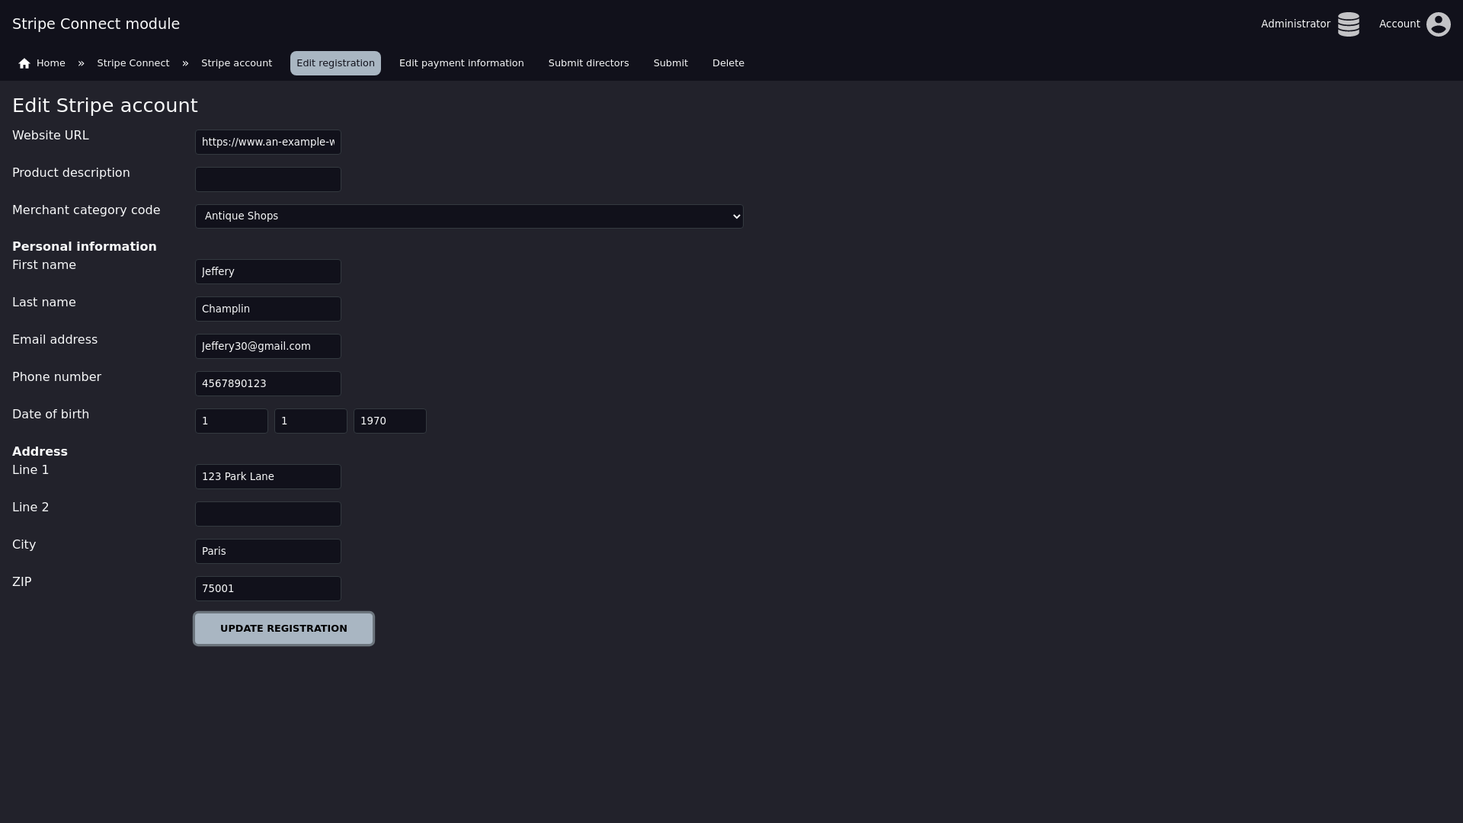Focus the Phone number field
The width and height of the screenshot is (1463, 823).
267,384
